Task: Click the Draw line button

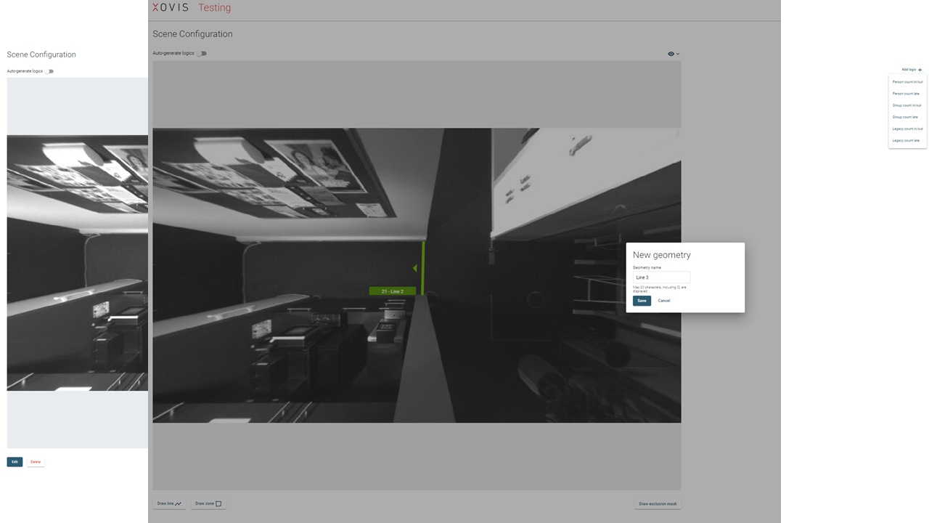Action: pos(169,503)
